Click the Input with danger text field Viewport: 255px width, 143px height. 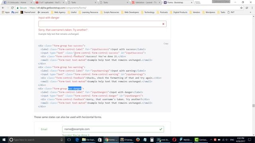coord(102,24)
